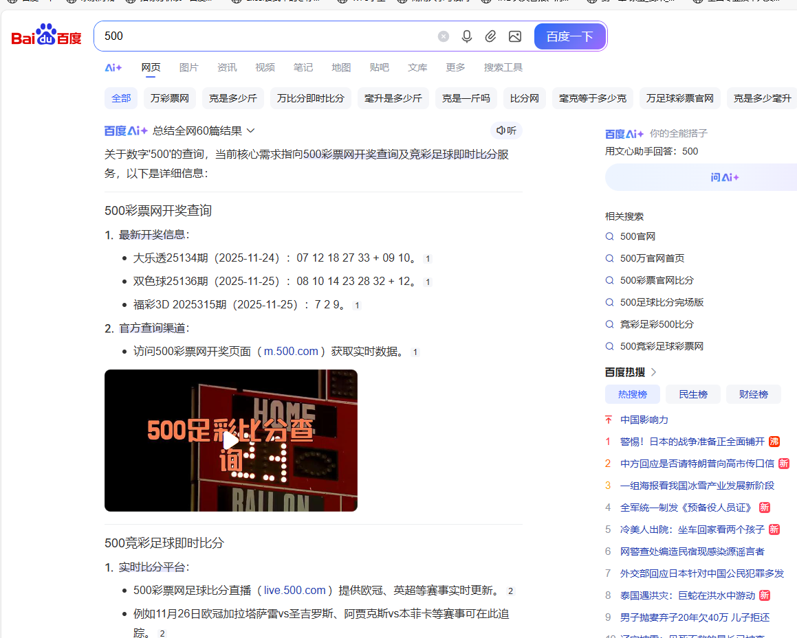Clear the search box with the x icon
This screenshot has width=797, height=638.
tap(443, 36)
